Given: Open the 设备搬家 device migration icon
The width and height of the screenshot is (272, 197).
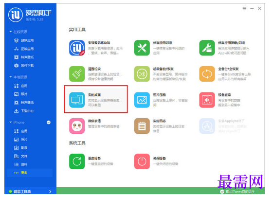Looking at the screenshot, I should click(x=207, y=100).
